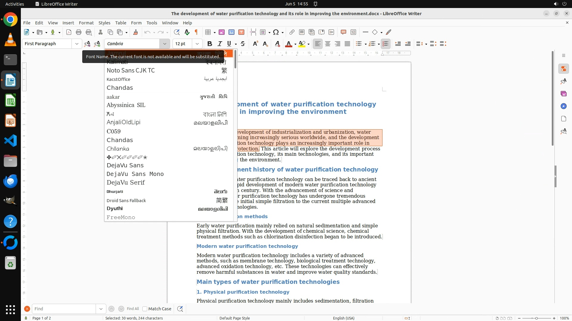The image size is (572, 321).
Task: Expand the paragraph style dropdown arrow
Action: coord(77,44)
